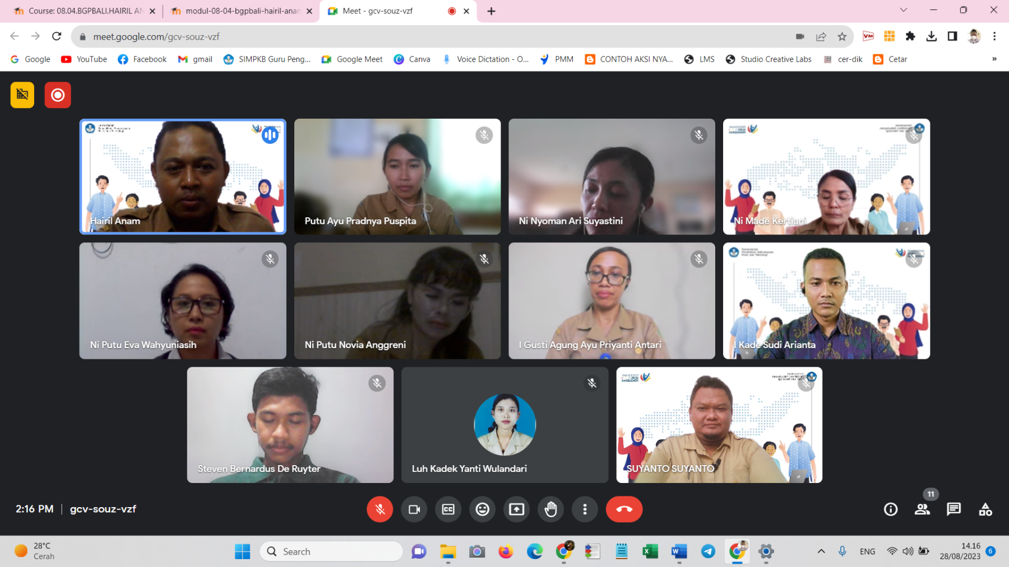Unmute the microphone in call controls
Image resolution: width=1009 pixels, height=567 pixels.
coord(379,509)
